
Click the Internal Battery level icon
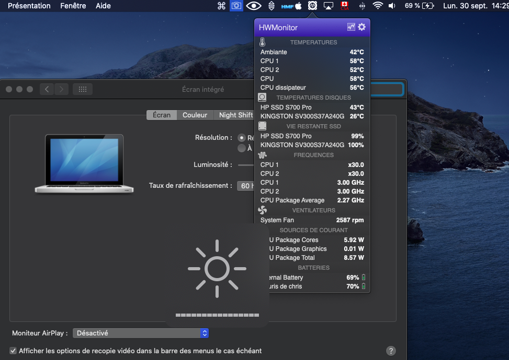tap(364, 278)
